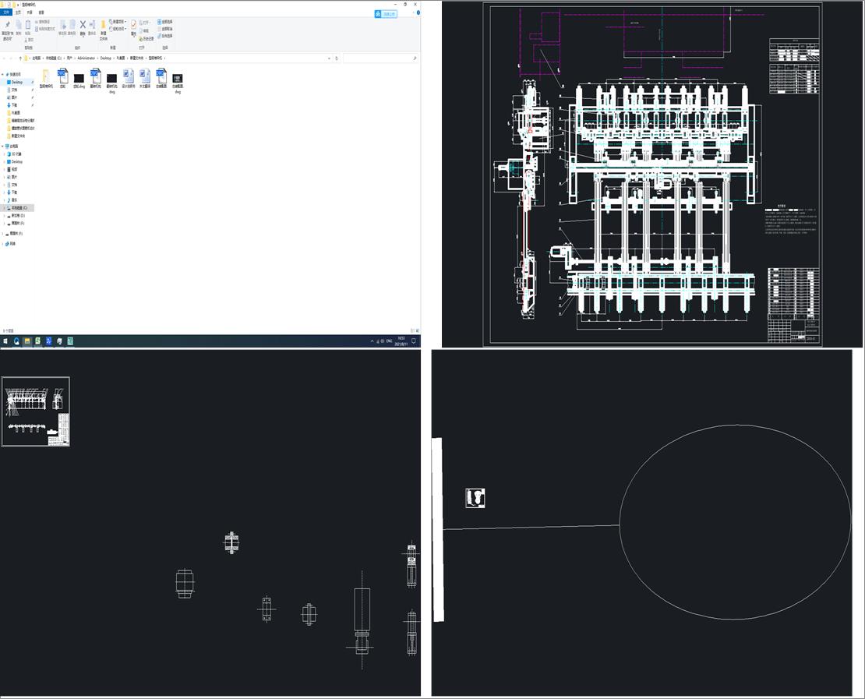
Task: Switch to the View ribbon tab
Action: [41, 12]
